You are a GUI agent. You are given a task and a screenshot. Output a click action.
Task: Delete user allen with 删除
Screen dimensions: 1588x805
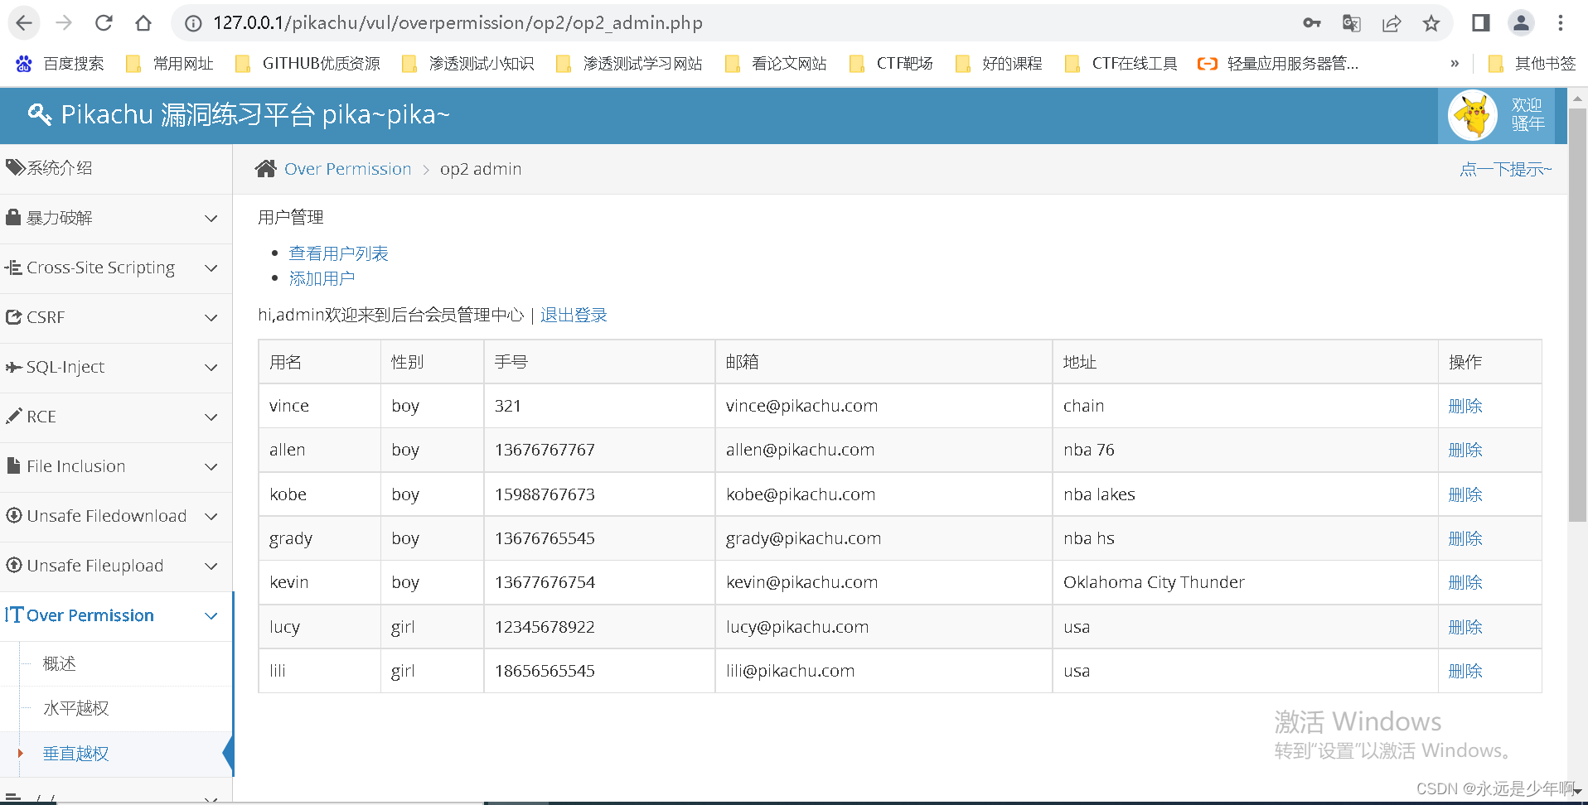point(1465,451)
